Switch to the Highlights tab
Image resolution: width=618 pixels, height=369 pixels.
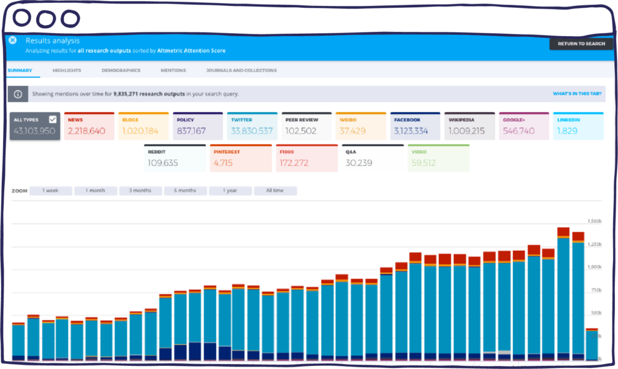click(x=66, y=70)
